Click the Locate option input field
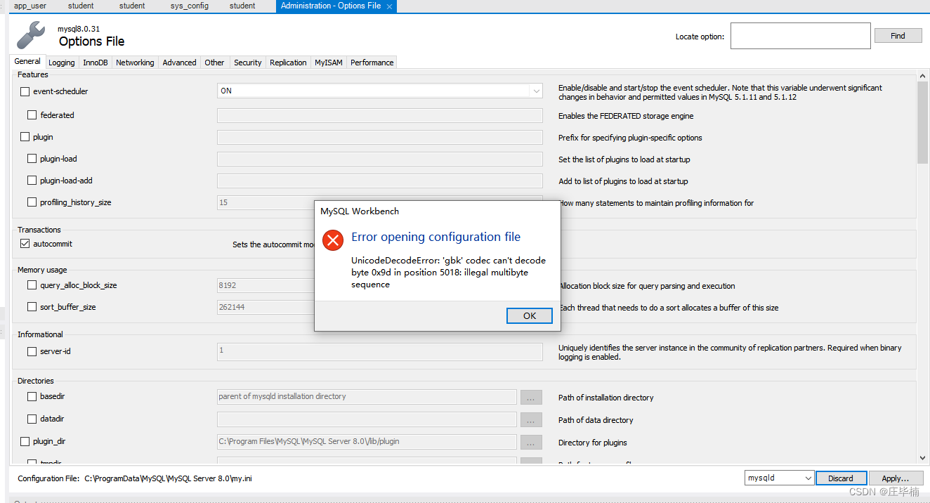The width and height of the screenshot is (930, 503). pyautogui.click(x=800, y=36)
